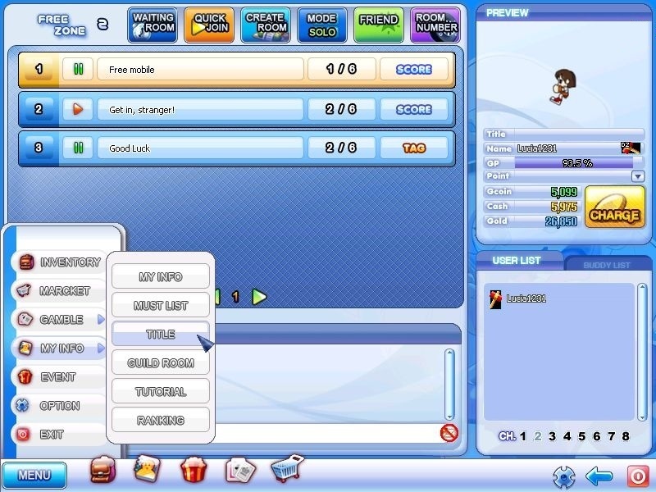This screenshot has height=492, width=656.
Task: Switch to the BUDDY LIST tab
Action: coord(606,265)
